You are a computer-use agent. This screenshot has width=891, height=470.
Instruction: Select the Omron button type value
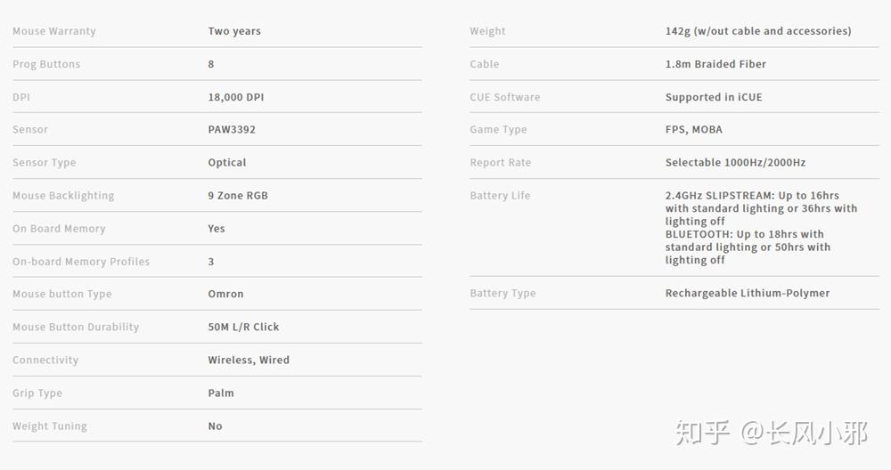tap(225, 294)
